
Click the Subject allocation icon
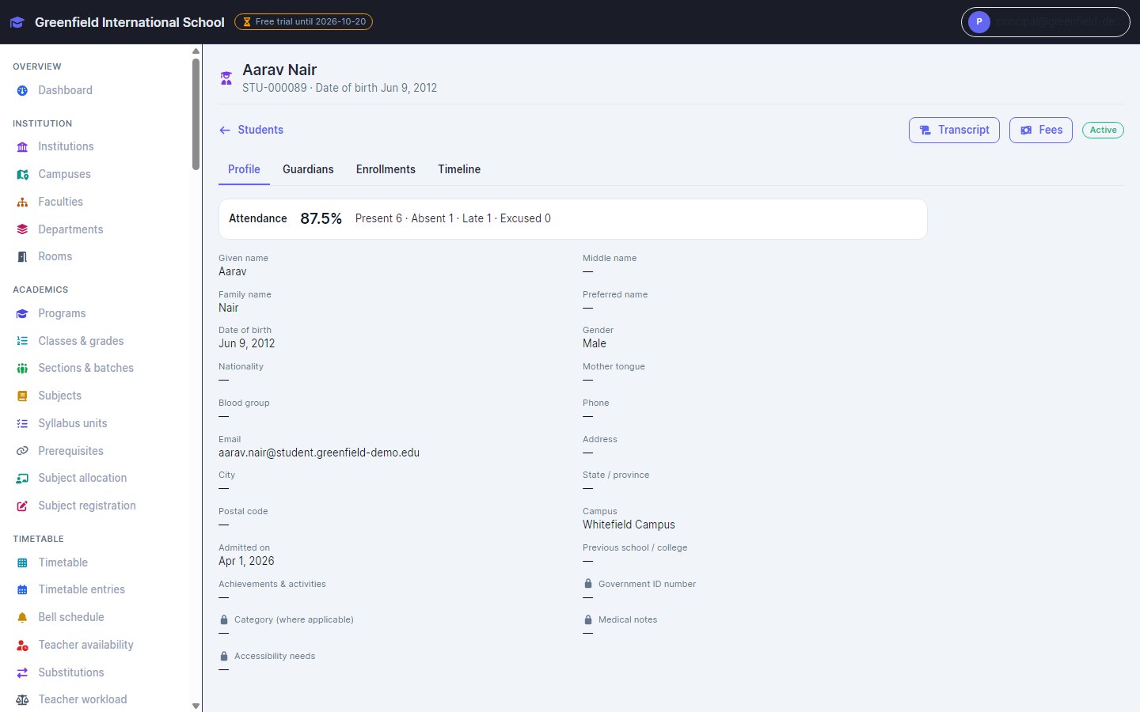pos(22,479)
